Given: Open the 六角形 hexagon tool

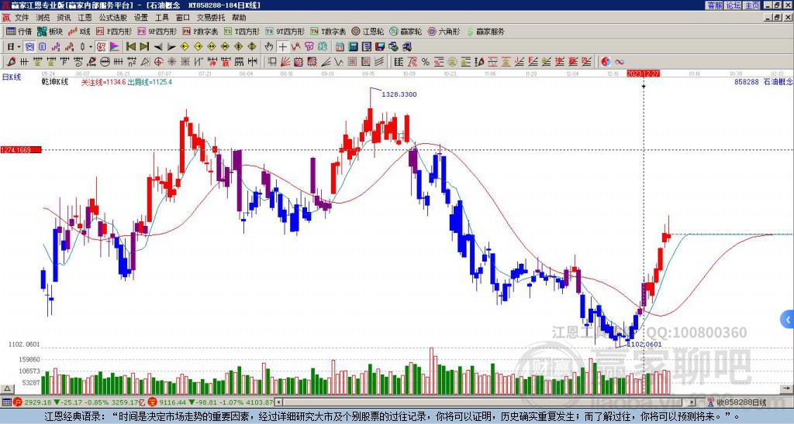Looking at the screenshot, I should [444, 31].
